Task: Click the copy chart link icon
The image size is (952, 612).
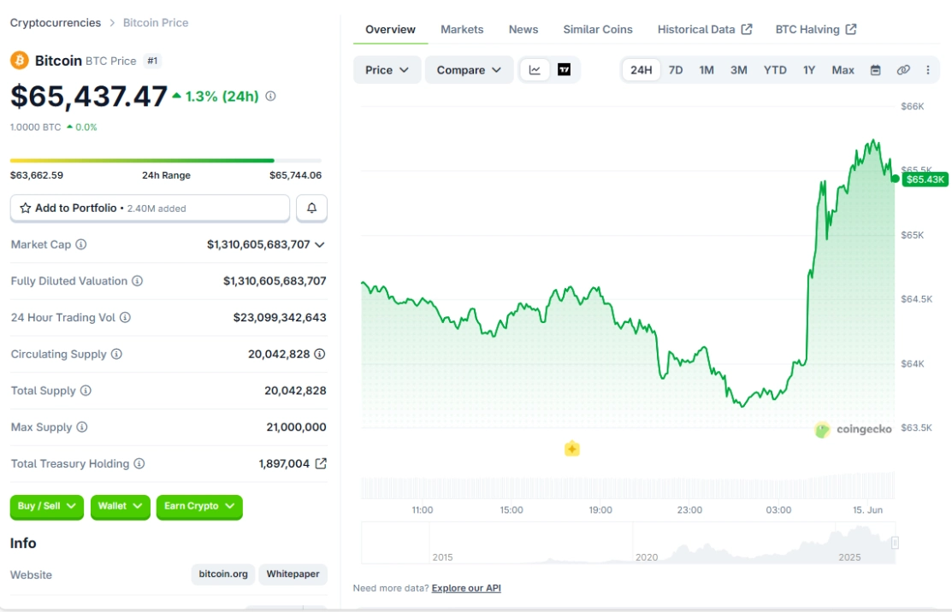Action: point(903,70)
